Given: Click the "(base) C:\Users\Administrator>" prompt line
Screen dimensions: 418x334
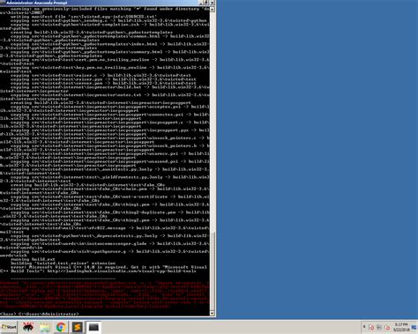Looking at the screenshot, I should (40, 314).
